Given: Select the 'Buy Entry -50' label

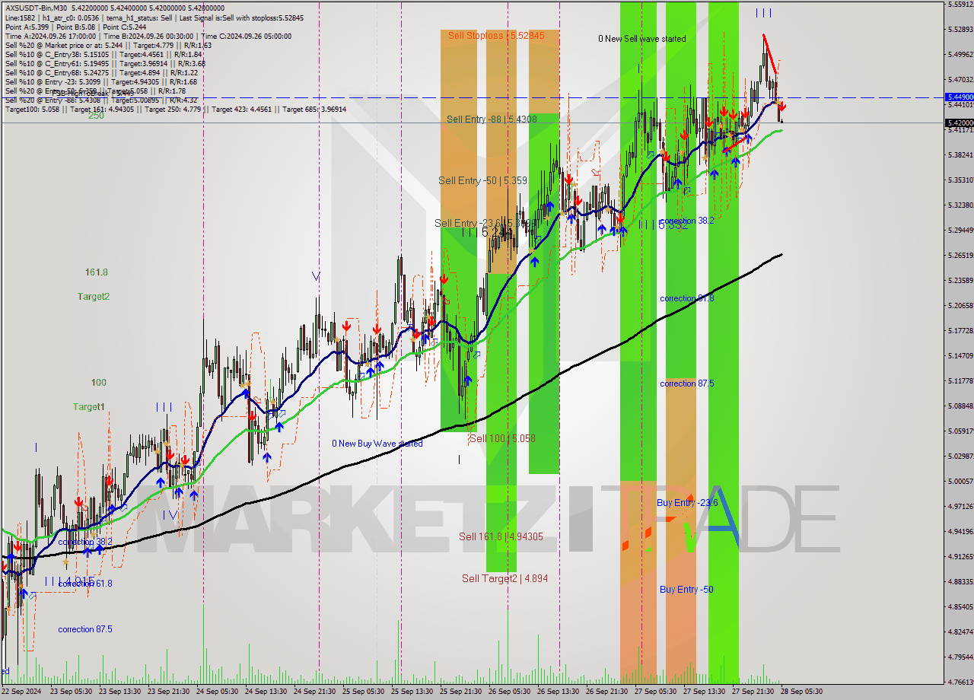Looking at the screenshot, I should point(686,590).
